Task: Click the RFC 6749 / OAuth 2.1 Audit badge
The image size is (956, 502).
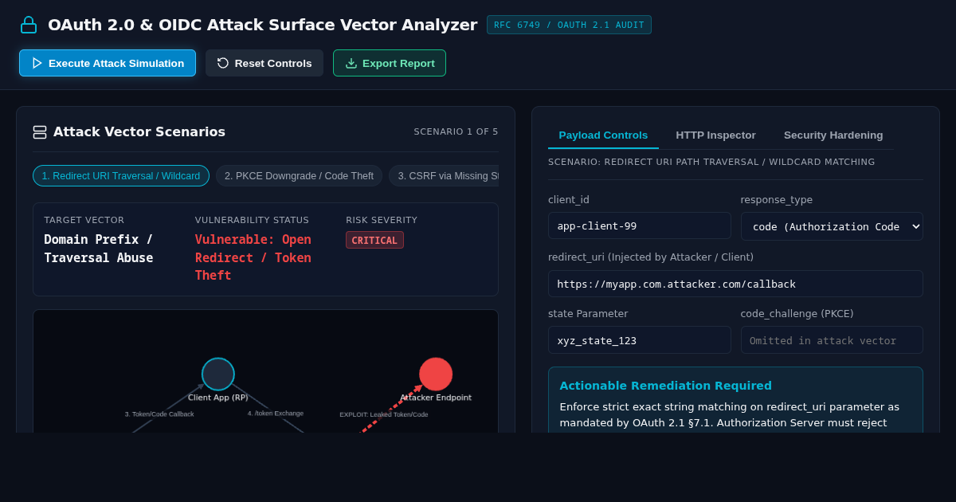Action: click(569, 25)
